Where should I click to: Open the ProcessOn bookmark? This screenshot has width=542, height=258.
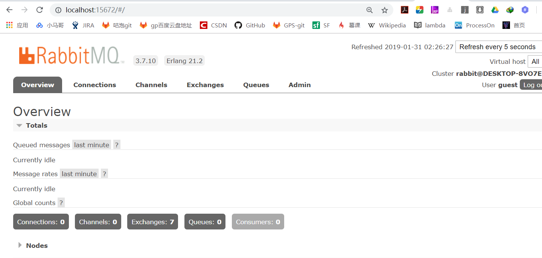(x=475, y=25)
